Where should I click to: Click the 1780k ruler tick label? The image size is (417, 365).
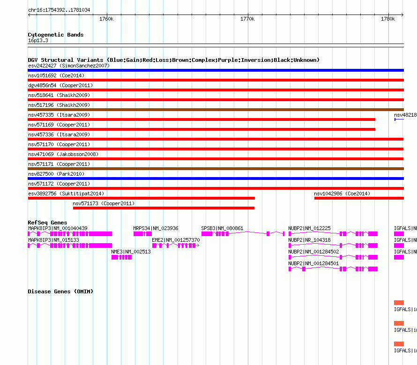click(388, 19)
